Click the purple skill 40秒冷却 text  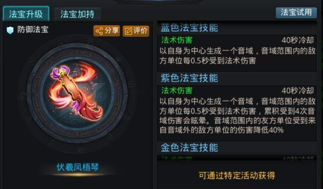(298, 91)
